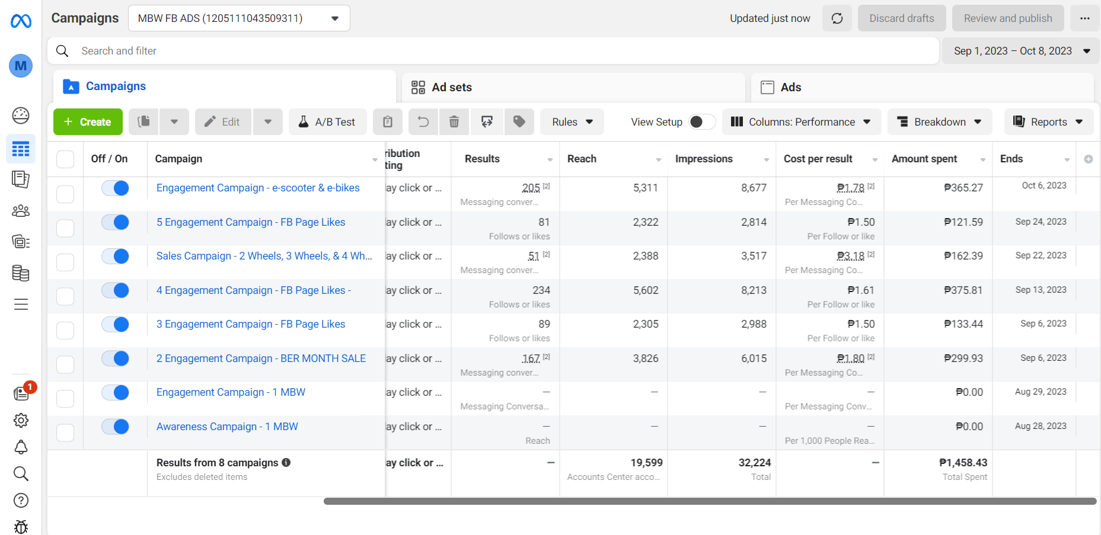Click the Discard drafts button
The height and width of the screenshot is (535, 1101).
902,18
